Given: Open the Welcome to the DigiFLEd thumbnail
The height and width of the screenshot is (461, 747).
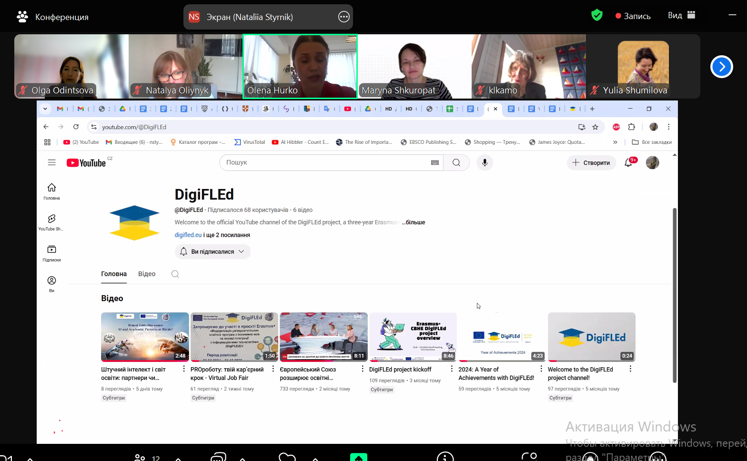Looking at the screenshot, I should [x=592, y=337].
